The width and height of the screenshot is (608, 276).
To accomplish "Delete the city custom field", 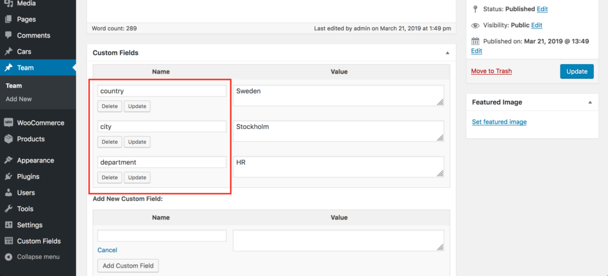I will coord(110,142).
